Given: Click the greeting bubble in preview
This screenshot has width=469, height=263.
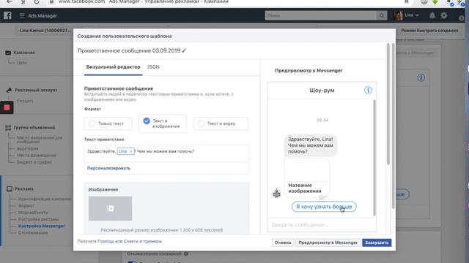Looking at the screenshot, I should coord(311,145).
